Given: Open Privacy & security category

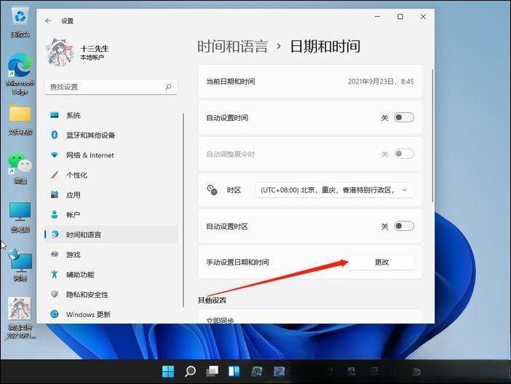Looking at the screenshot, I should [x=111, y=294].
